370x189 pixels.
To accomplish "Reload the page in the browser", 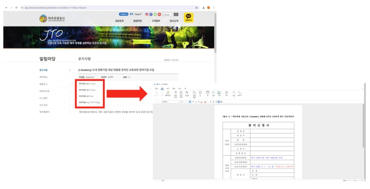I will [16, 8].
